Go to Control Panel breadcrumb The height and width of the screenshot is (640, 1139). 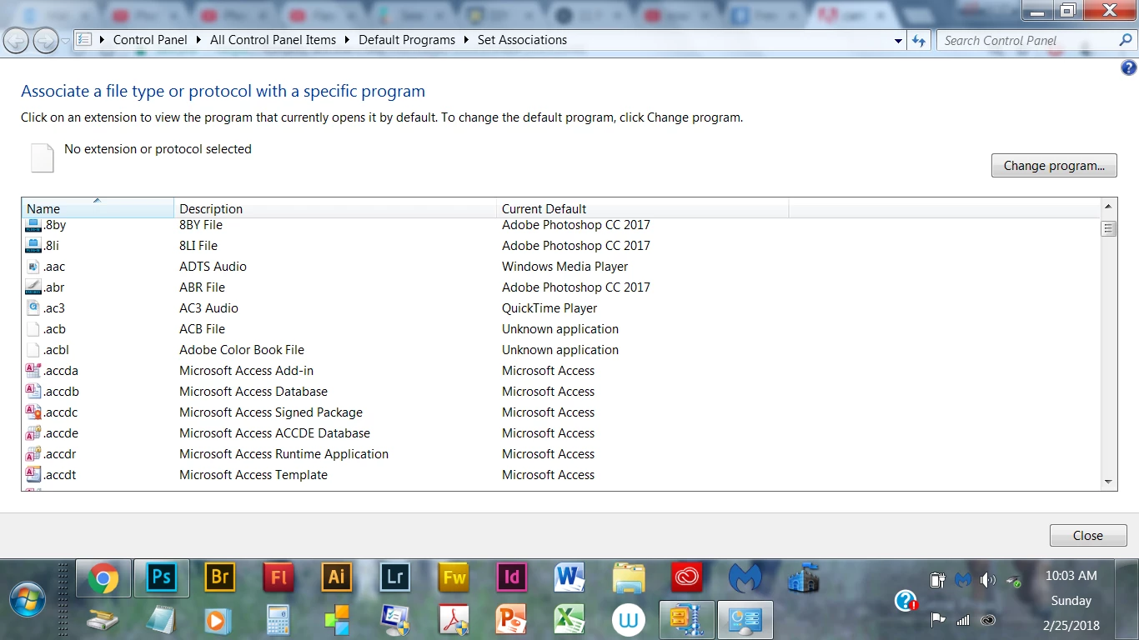[150, 40]
